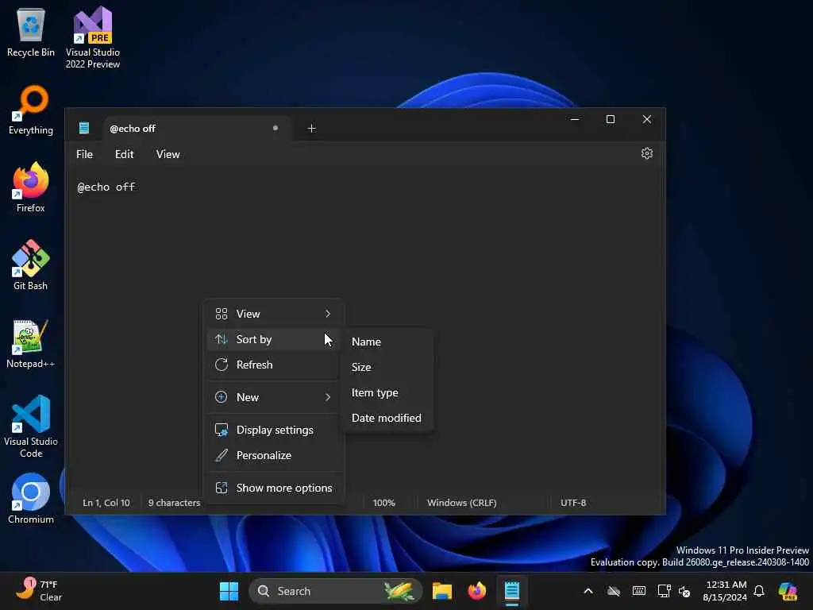Image resolution: width=813 pixels, height=610 pixels.
Task: Open the clock showing 12:31 AM
Action: 725,591
